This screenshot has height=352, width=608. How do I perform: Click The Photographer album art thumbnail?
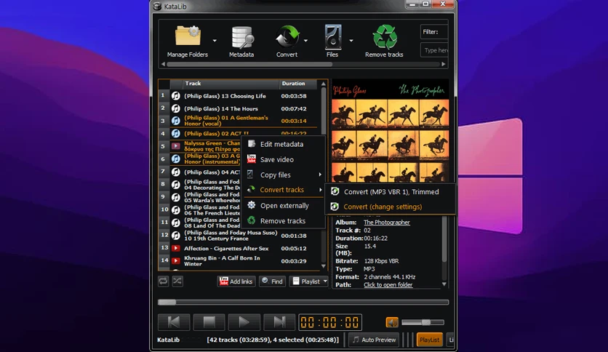click(390, 132)
